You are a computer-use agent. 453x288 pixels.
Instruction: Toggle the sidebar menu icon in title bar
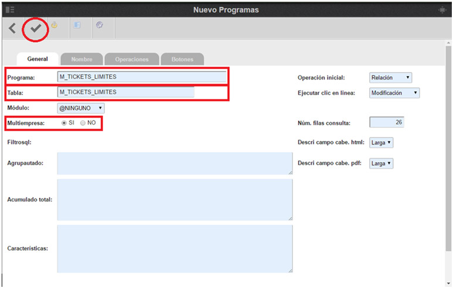(x=10, y=10)
